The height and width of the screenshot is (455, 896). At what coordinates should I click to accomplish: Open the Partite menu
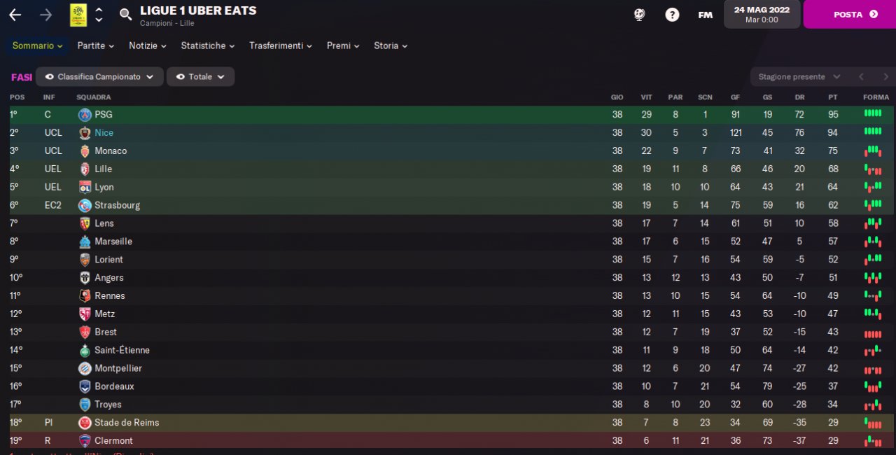95,45
